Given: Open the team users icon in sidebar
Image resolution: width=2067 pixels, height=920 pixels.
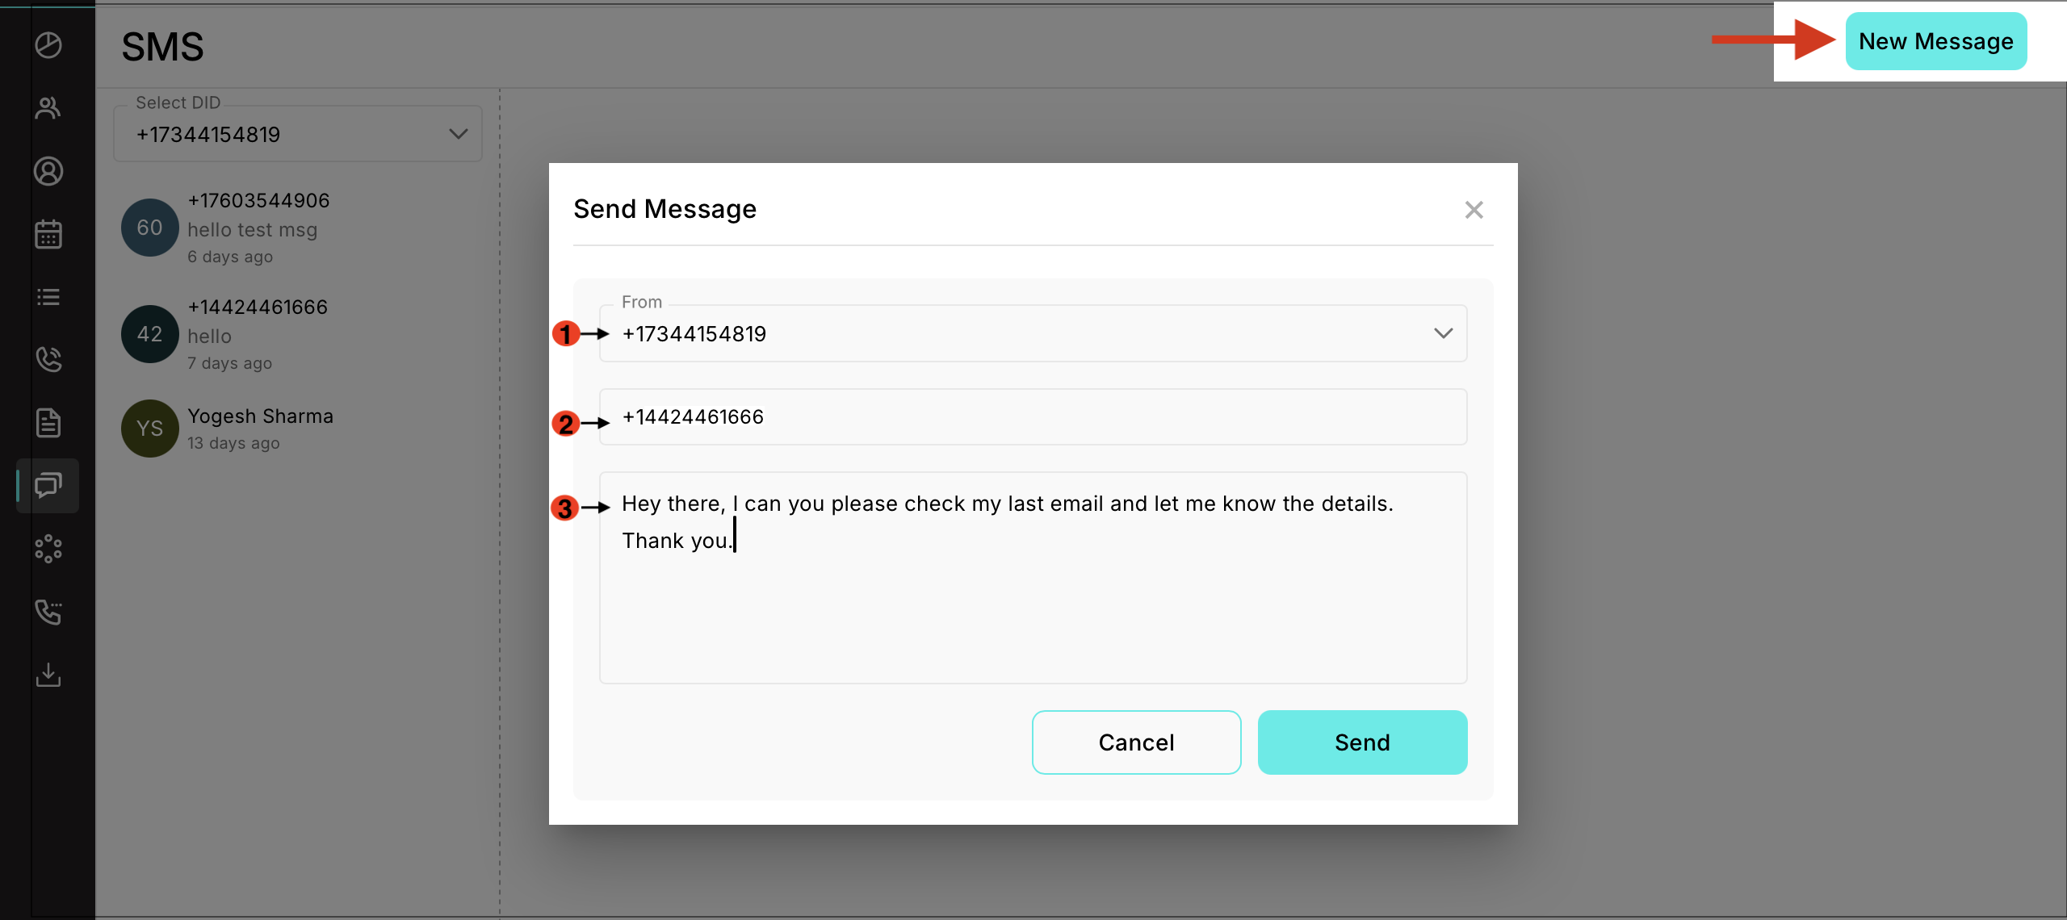Looking at the screenshot, I should tap(48, 108).
